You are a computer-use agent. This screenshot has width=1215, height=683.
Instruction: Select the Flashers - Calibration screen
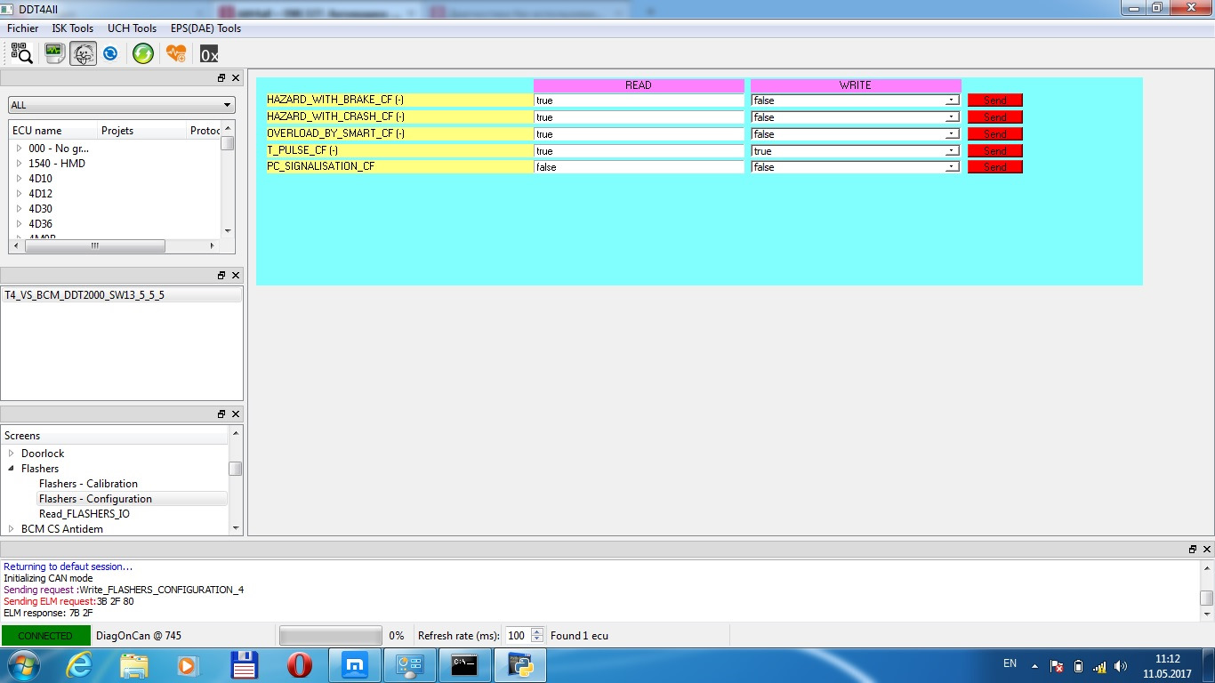[88, 484]
